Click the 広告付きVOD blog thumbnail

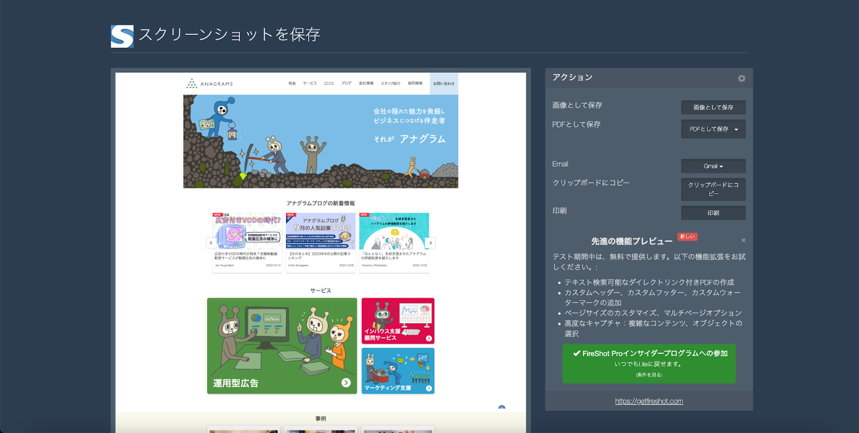[247, 231]
